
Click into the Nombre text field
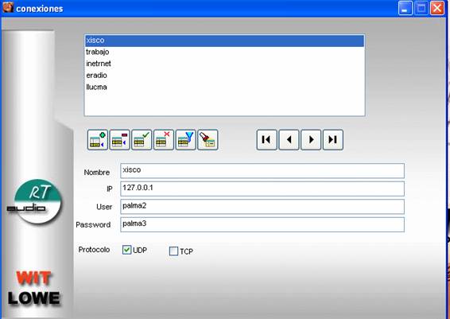(x=262, y=171)
